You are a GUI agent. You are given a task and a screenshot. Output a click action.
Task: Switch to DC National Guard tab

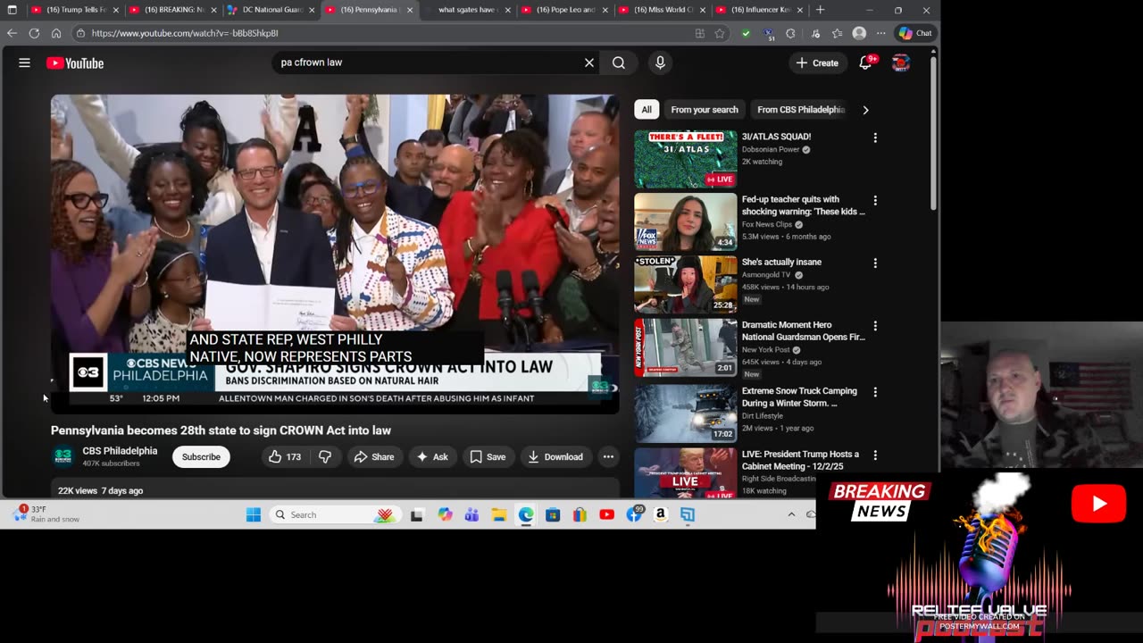tap(270, 10)
